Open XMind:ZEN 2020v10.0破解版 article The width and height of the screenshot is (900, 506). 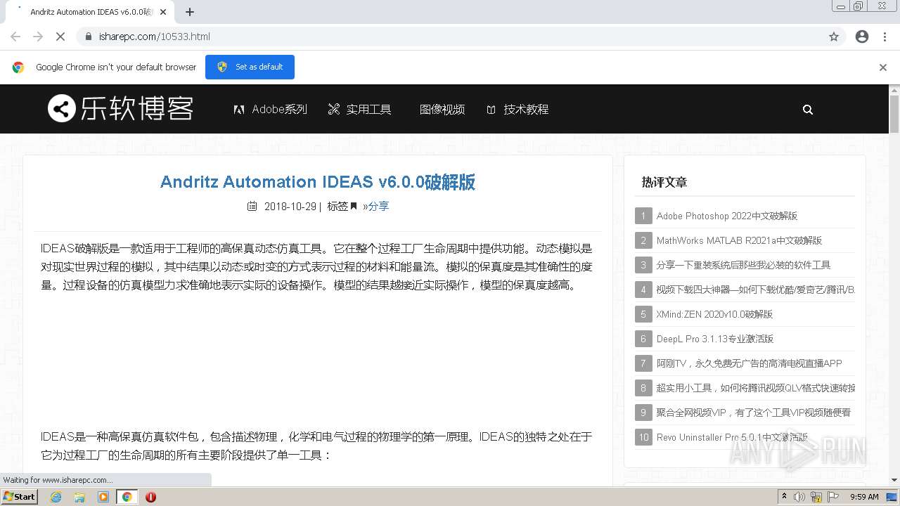tap(714, 314)
